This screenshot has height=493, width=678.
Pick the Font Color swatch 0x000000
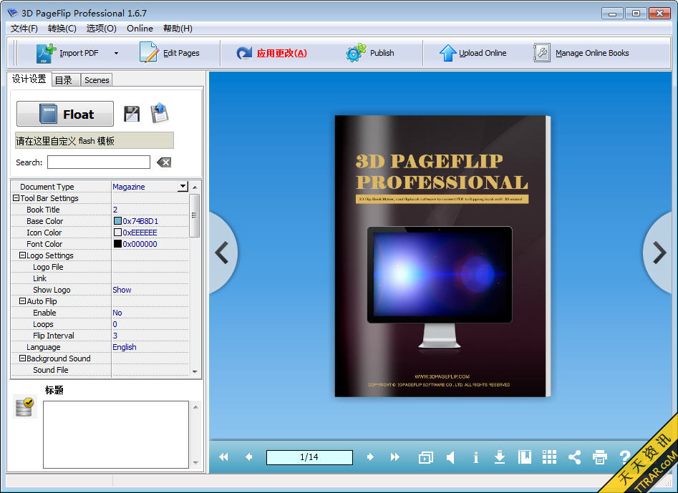point(117,244)
